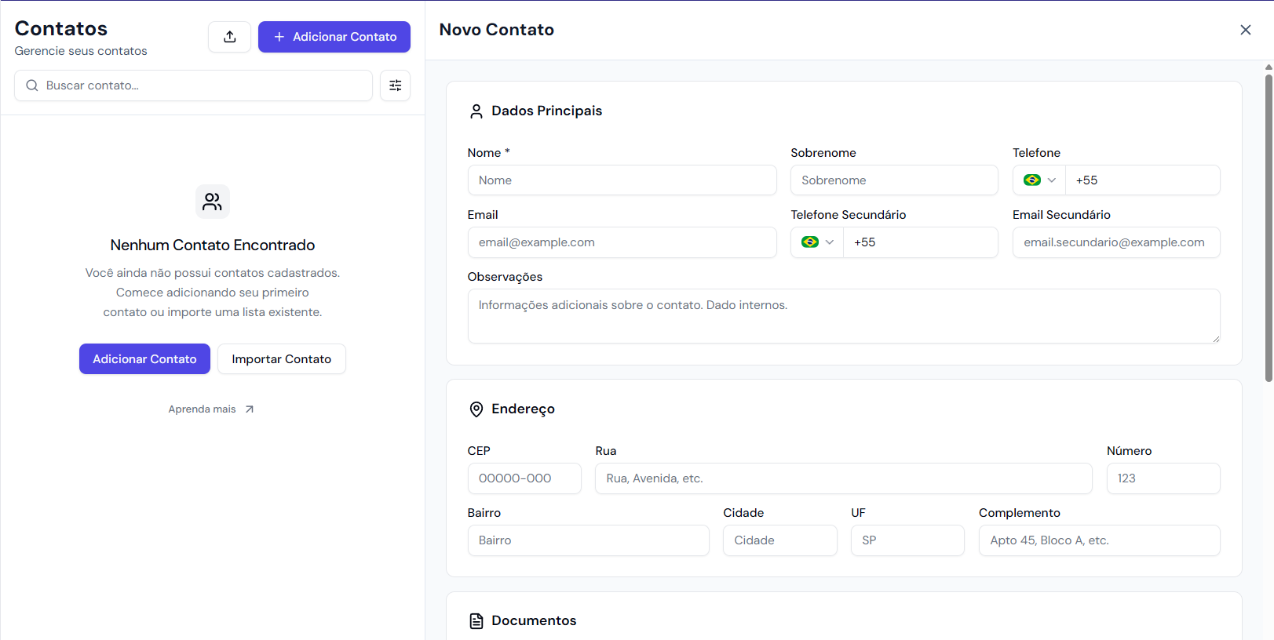
Task: Open the Aprenda mais link
Action: click(210, 409)
